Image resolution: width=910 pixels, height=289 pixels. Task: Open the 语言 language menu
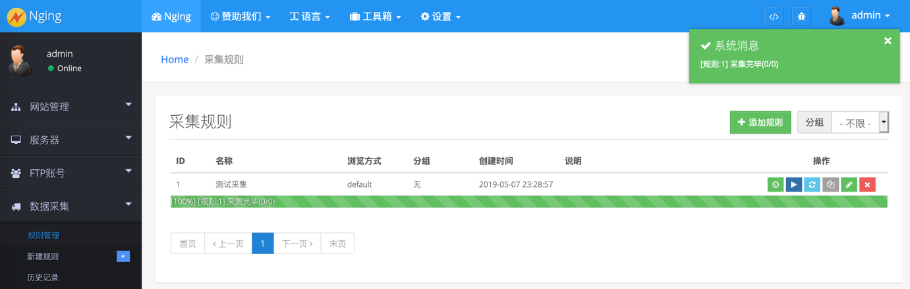pyautogui.click(x=310, y=16)
